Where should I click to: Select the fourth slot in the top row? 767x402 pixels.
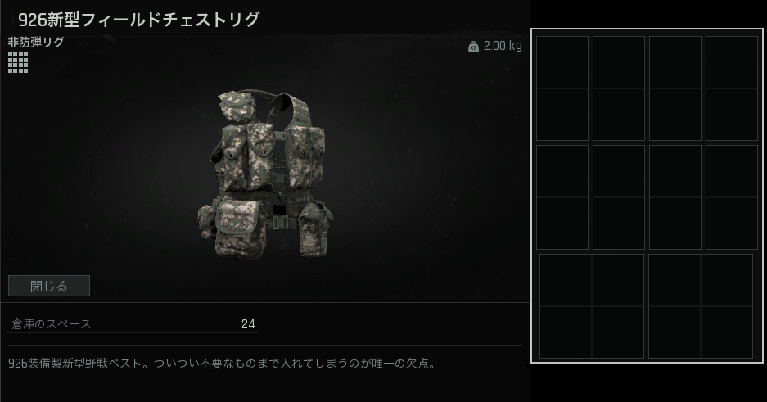click(732, 88)
